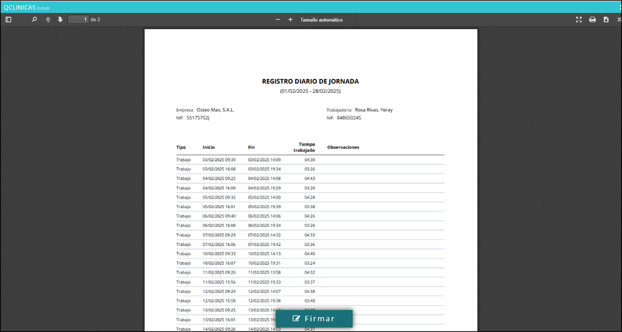Click start time 05/02/2025 09:32
Image resolution: width=622 pixels, height=332 pixels.
219,197
